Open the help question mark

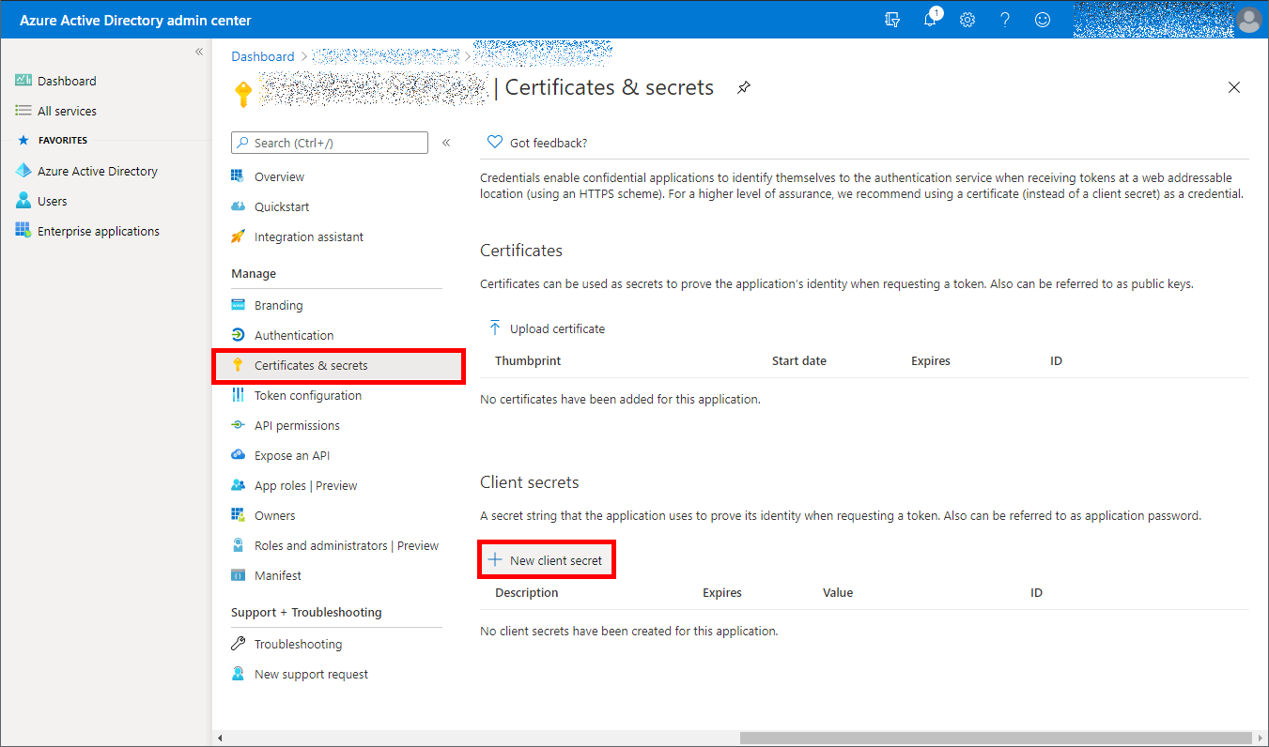point(1005,20)
